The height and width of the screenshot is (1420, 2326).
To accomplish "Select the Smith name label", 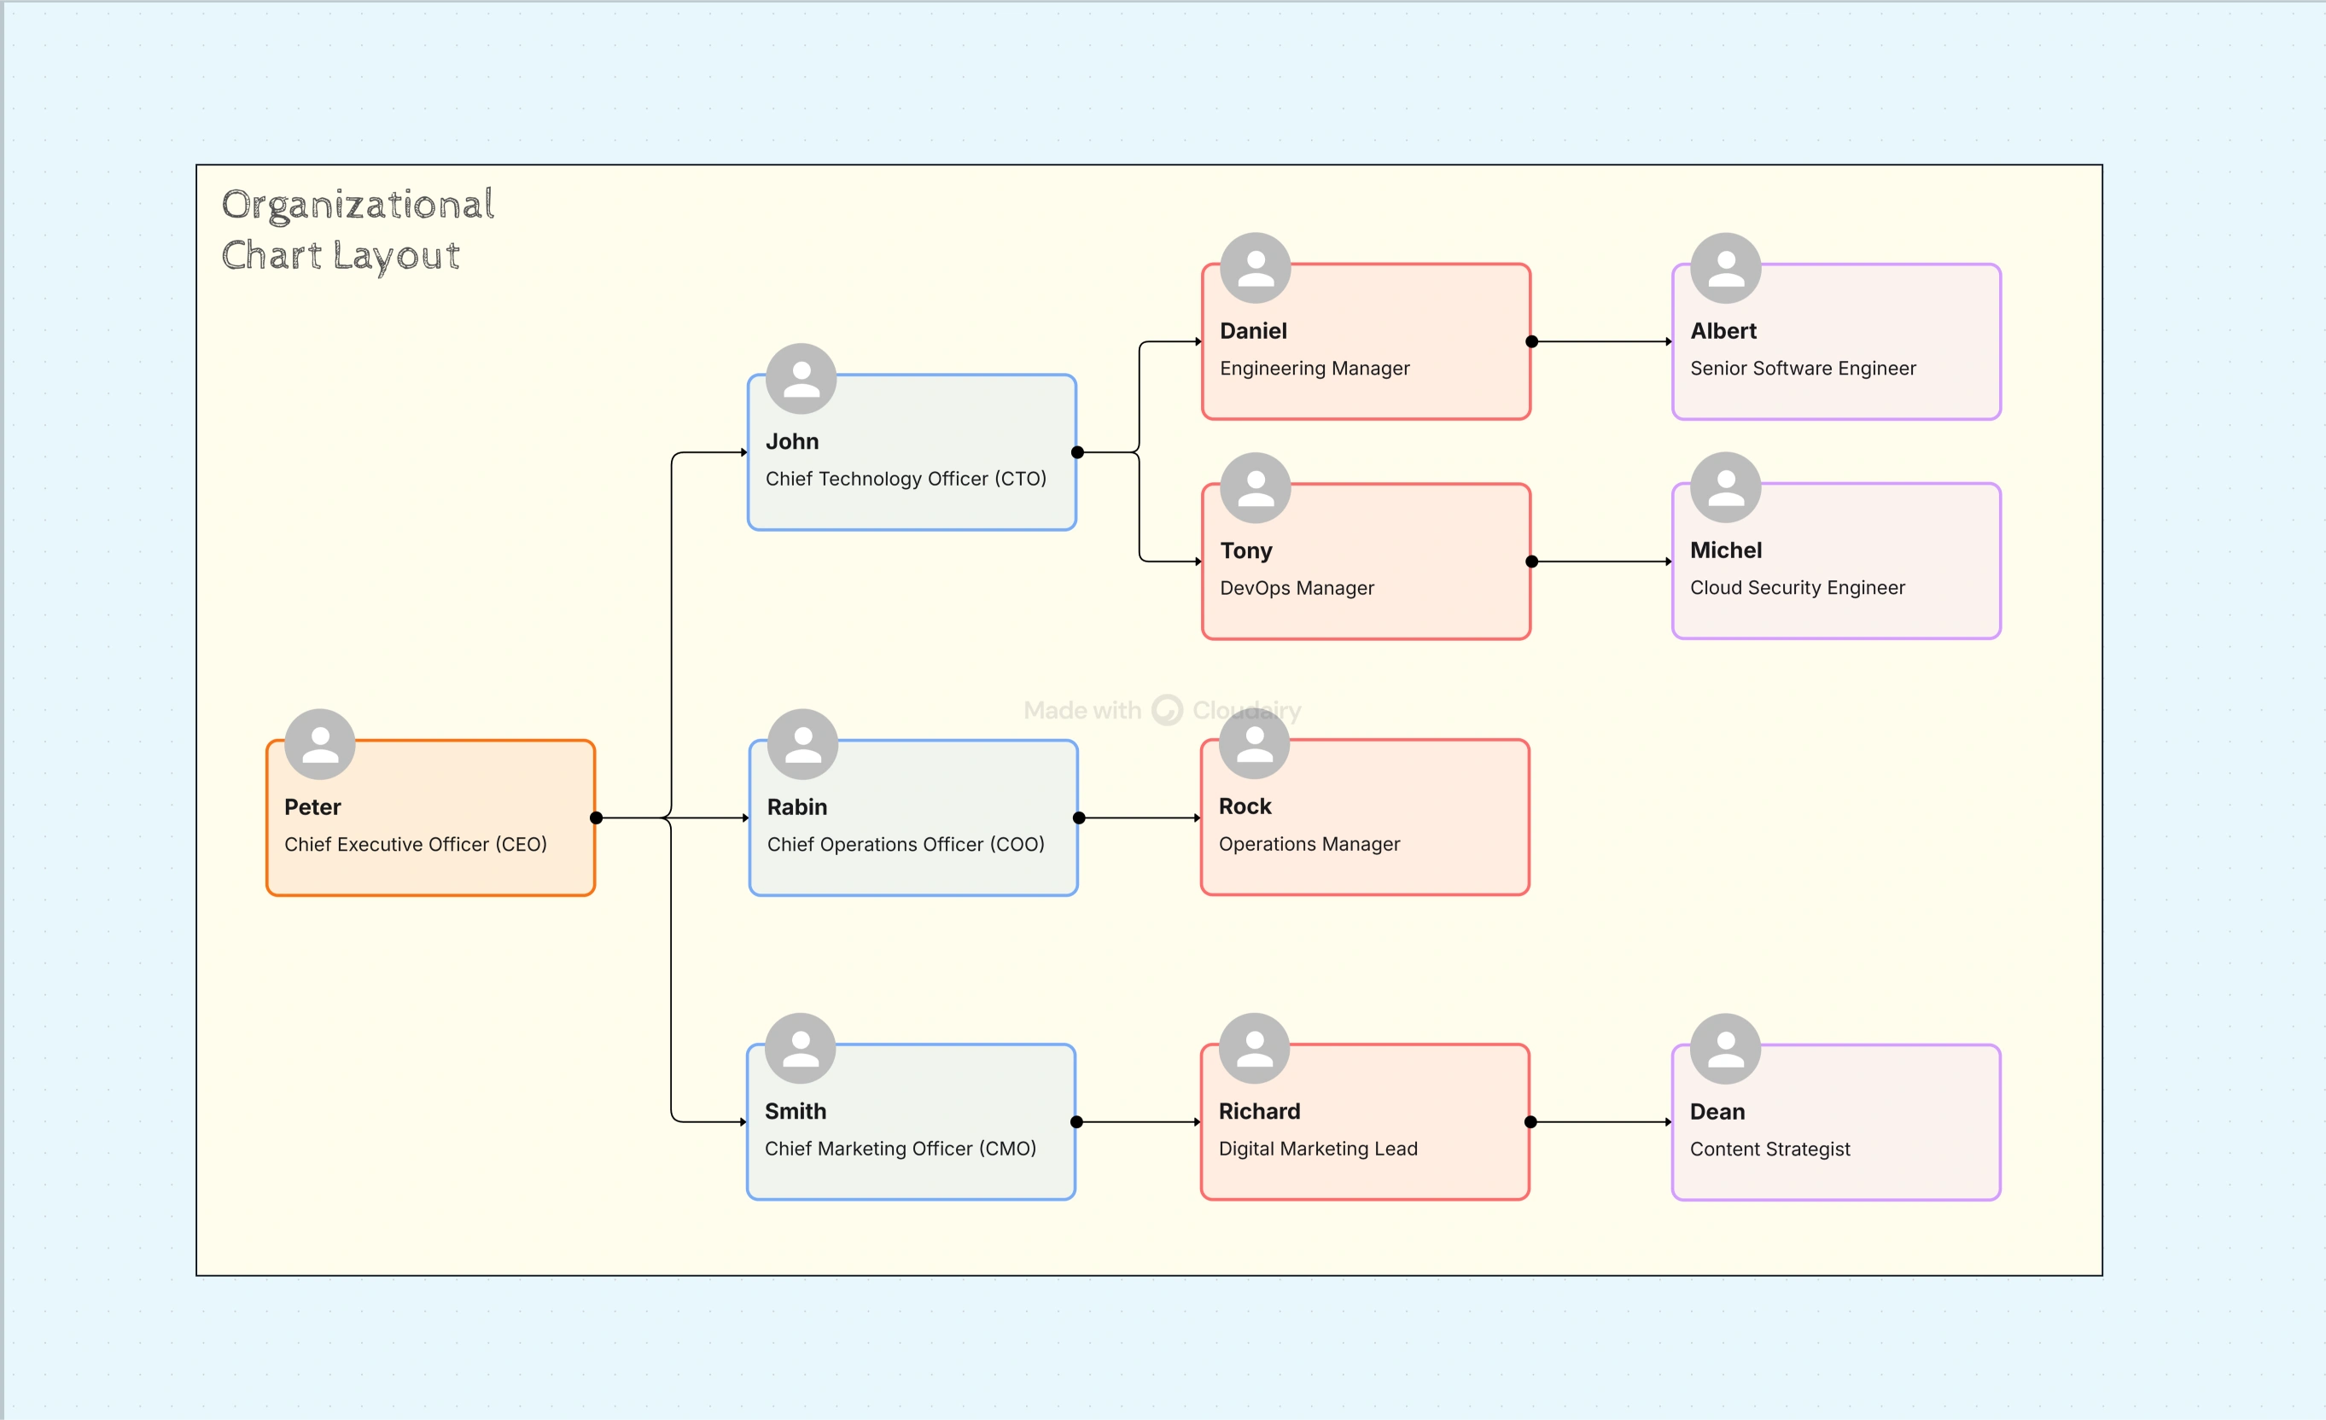I will [x=796, y=1111].
